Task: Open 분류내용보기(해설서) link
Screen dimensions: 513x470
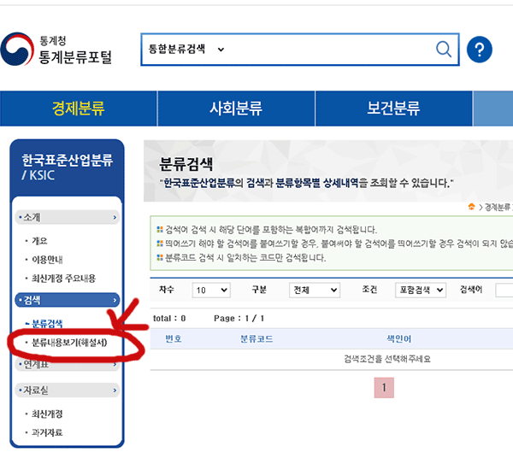Action: pos(69,343)
